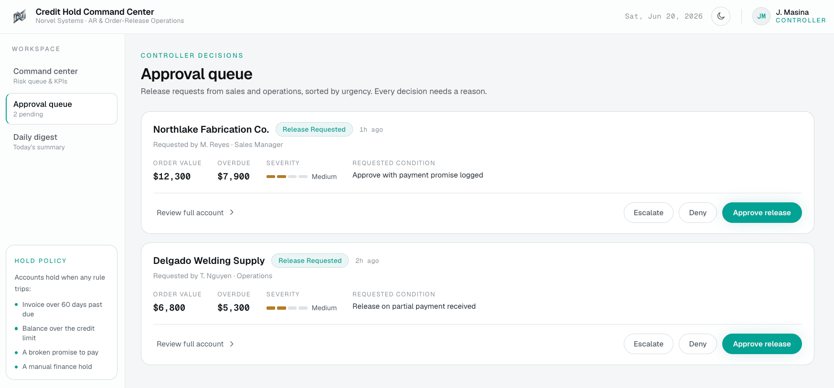The width and height of the screenshot is (834, 388).
Task: Click Northlake's Medium severity bar indicator
Action: [287, 177]
